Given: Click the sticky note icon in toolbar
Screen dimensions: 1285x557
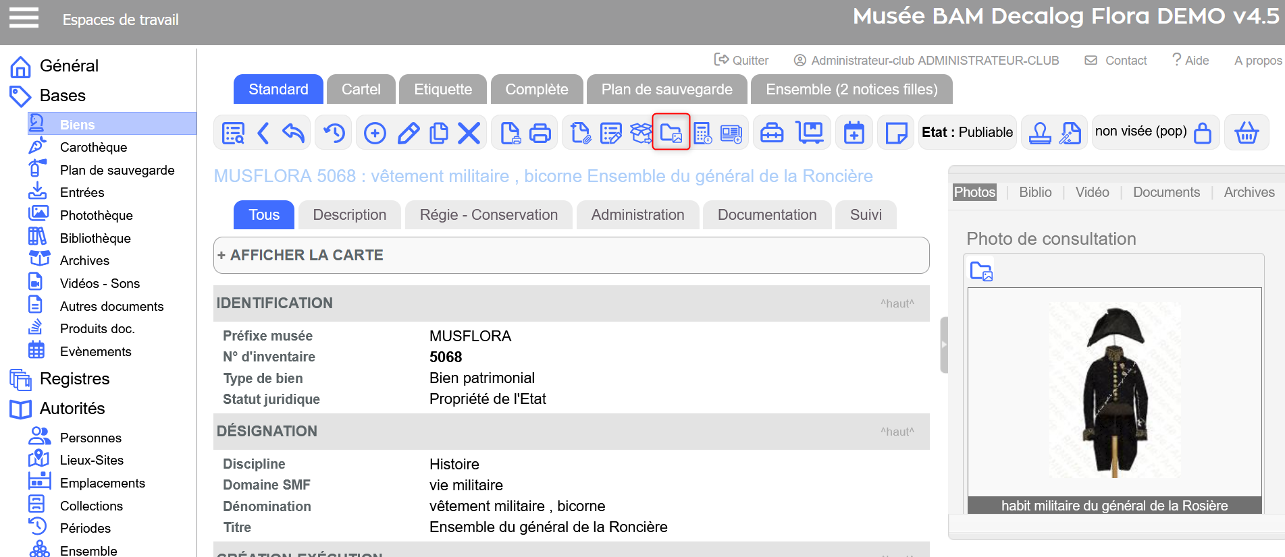Looking at the screenshot, I should click(x=895, y=133).
